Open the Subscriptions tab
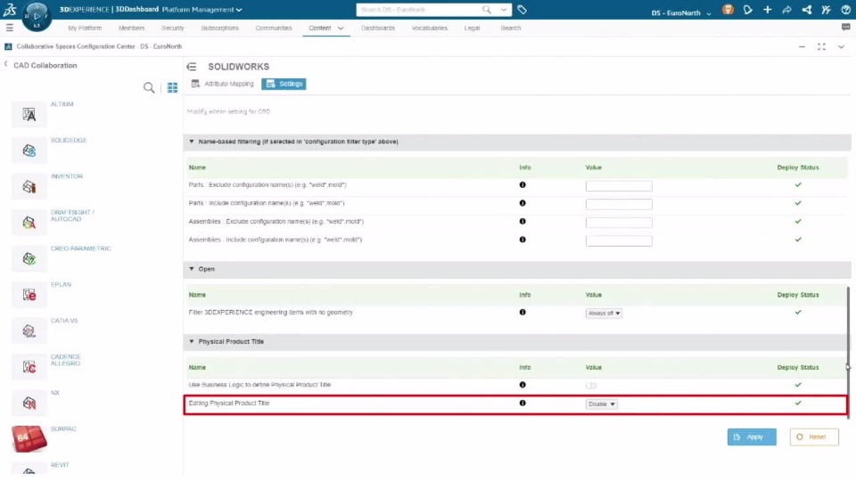The width and height of the screenshot is (856, 481). [219, 28]
